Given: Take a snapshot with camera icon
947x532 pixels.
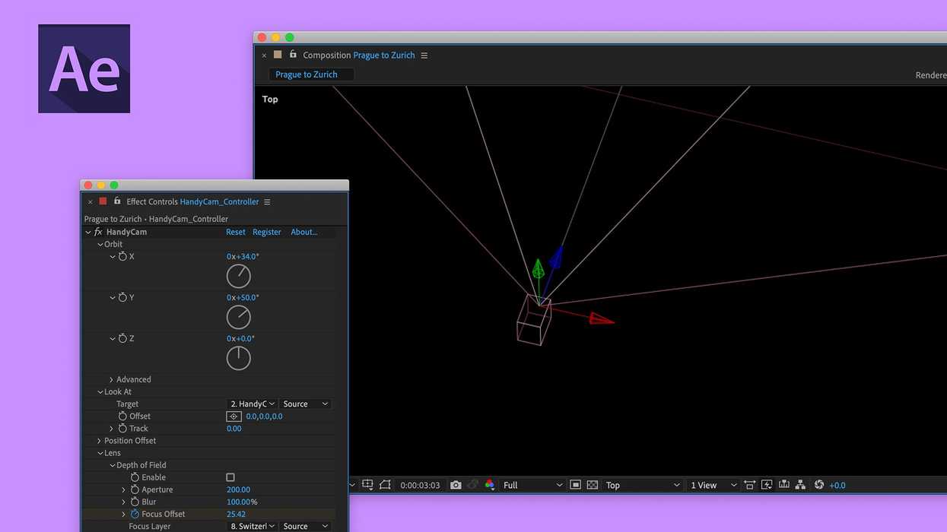Looking at the screenshot, I should [x=456, y=485].
